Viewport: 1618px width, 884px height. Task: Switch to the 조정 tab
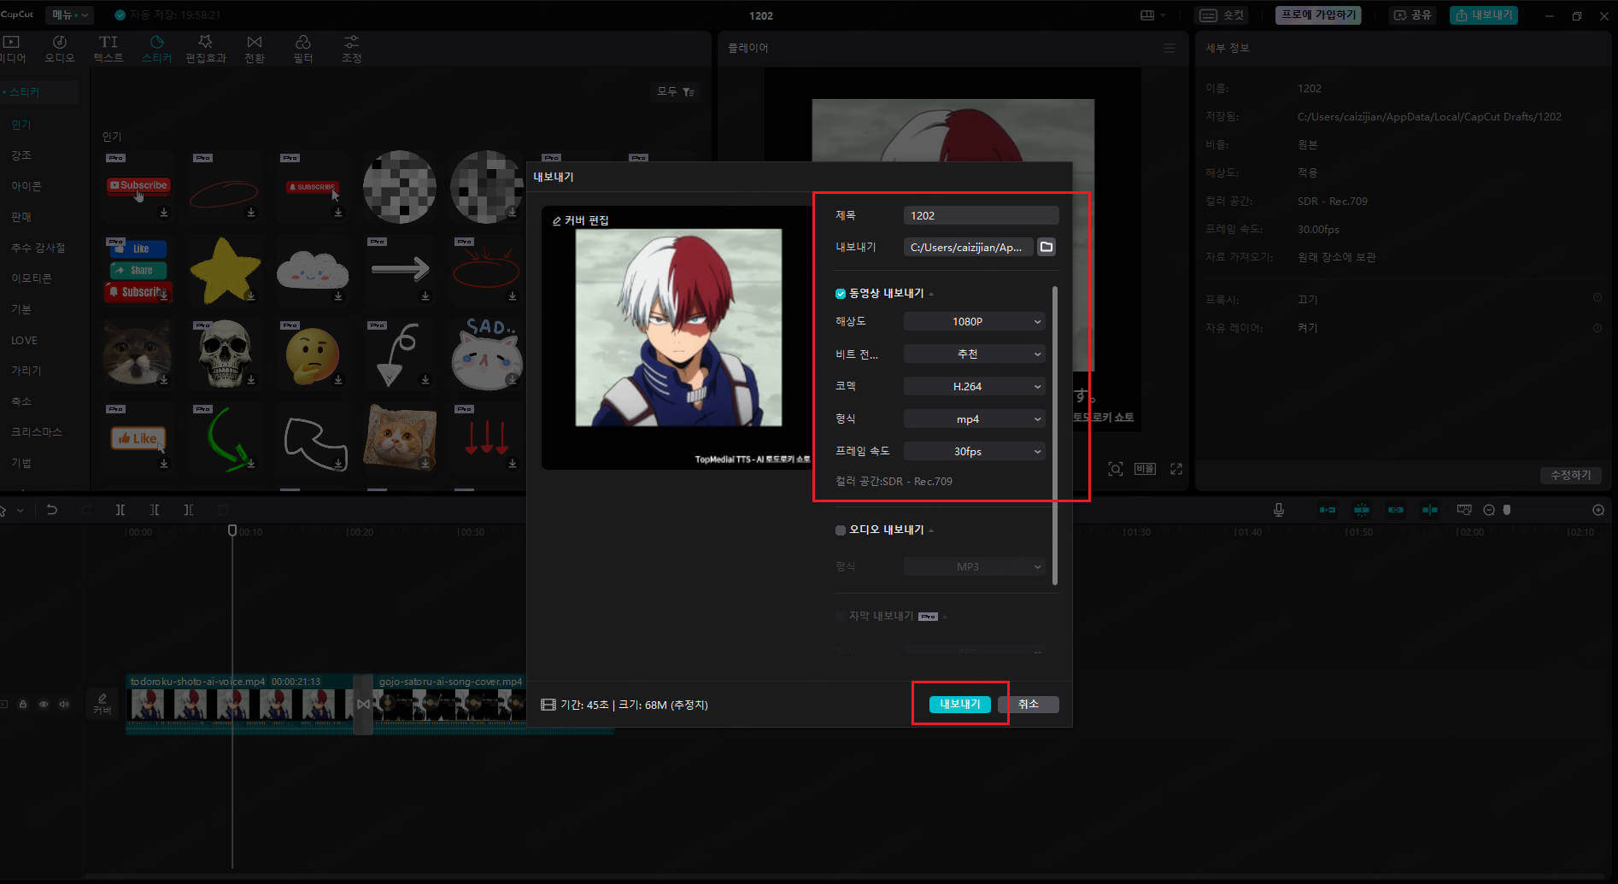352,49
